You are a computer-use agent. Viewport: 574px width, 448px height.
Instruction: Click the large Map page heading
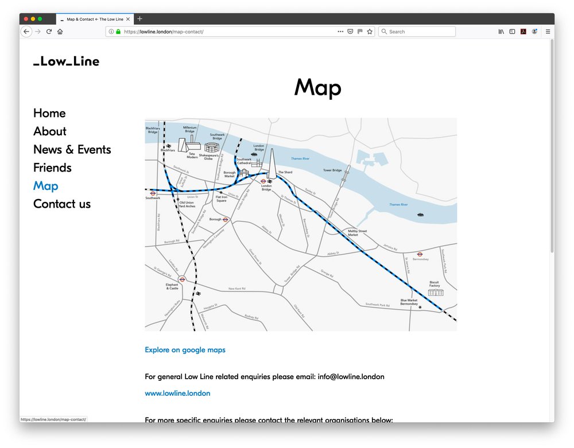pyautogui.click(x=318, y=88)
